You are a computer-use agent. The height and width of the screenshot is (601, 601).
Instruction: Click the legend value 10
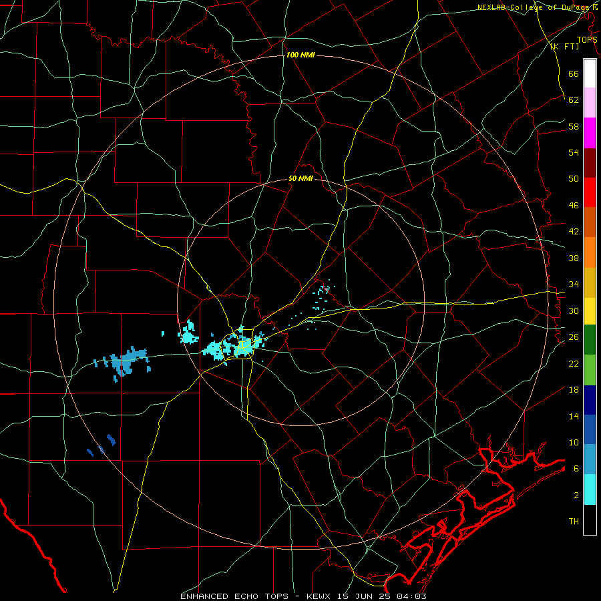pyautogui.click(x=574, y=443)
